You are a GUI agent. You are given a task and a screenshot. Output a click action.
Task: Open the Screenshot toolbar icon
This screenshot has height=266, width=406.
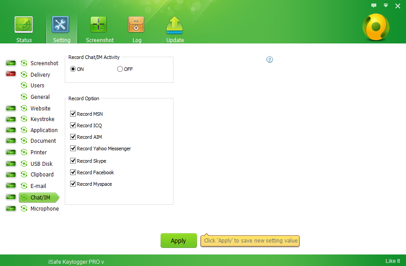point(99,25)
